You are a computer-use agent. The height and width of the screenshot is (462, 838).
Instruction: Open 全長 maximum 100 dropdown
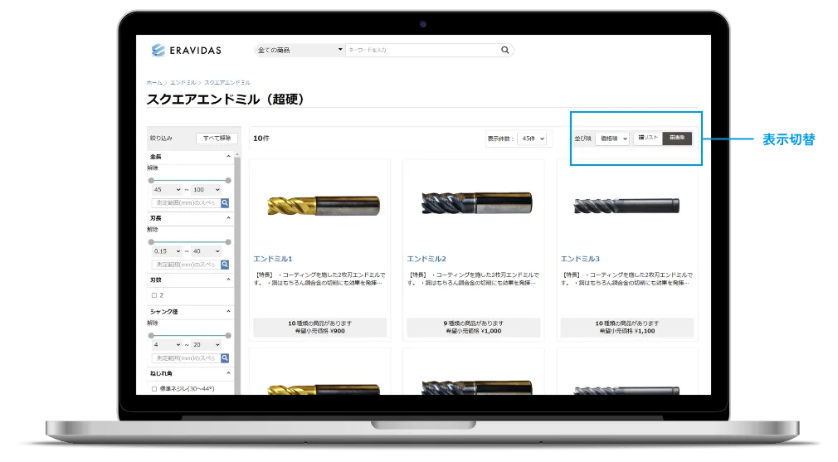(207, 190)
